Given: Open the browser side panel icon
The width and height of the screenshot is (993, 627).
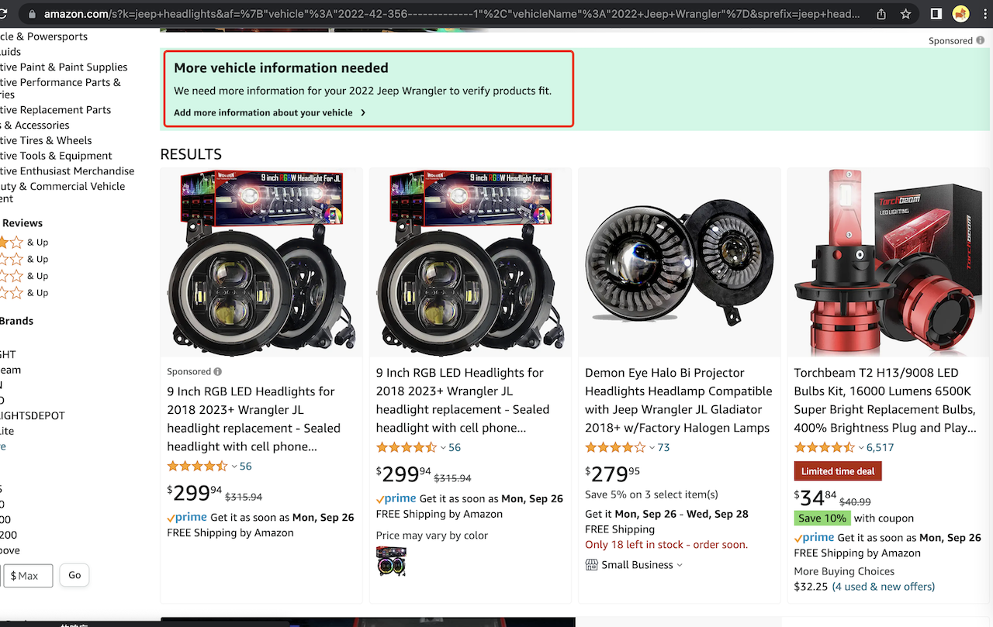Looking at the screenshot, I should coord(936,14).
